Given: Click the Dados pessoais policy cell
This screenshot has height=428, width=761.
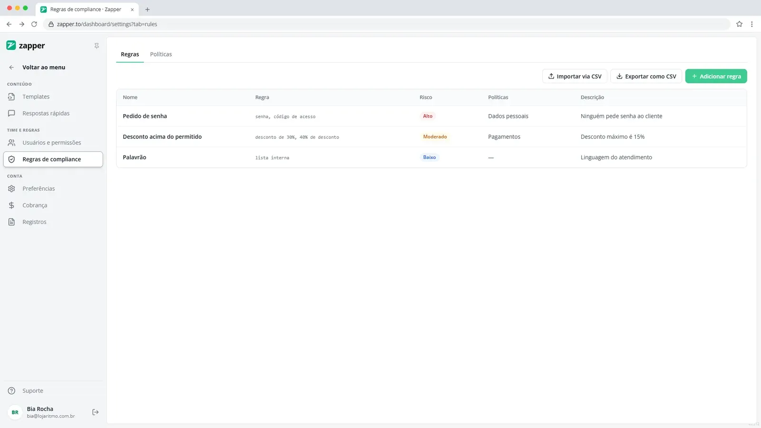Looking at the screenshot, I should (x=508, y=116).
